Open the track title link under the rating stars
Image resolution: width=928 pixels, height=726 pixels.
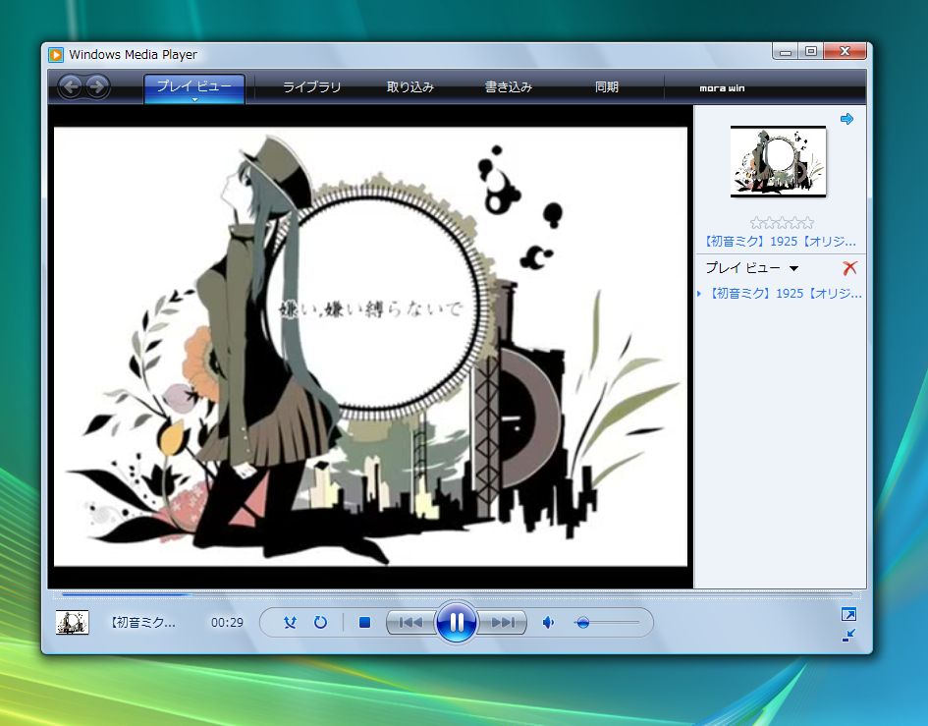click(x=780, y=241)
